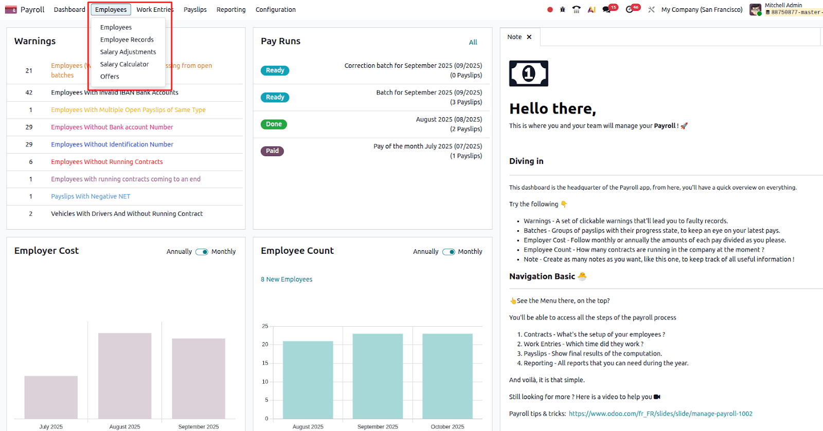
Task: Open the chat messages icon with 15 badge
Action: pos(608,10)
